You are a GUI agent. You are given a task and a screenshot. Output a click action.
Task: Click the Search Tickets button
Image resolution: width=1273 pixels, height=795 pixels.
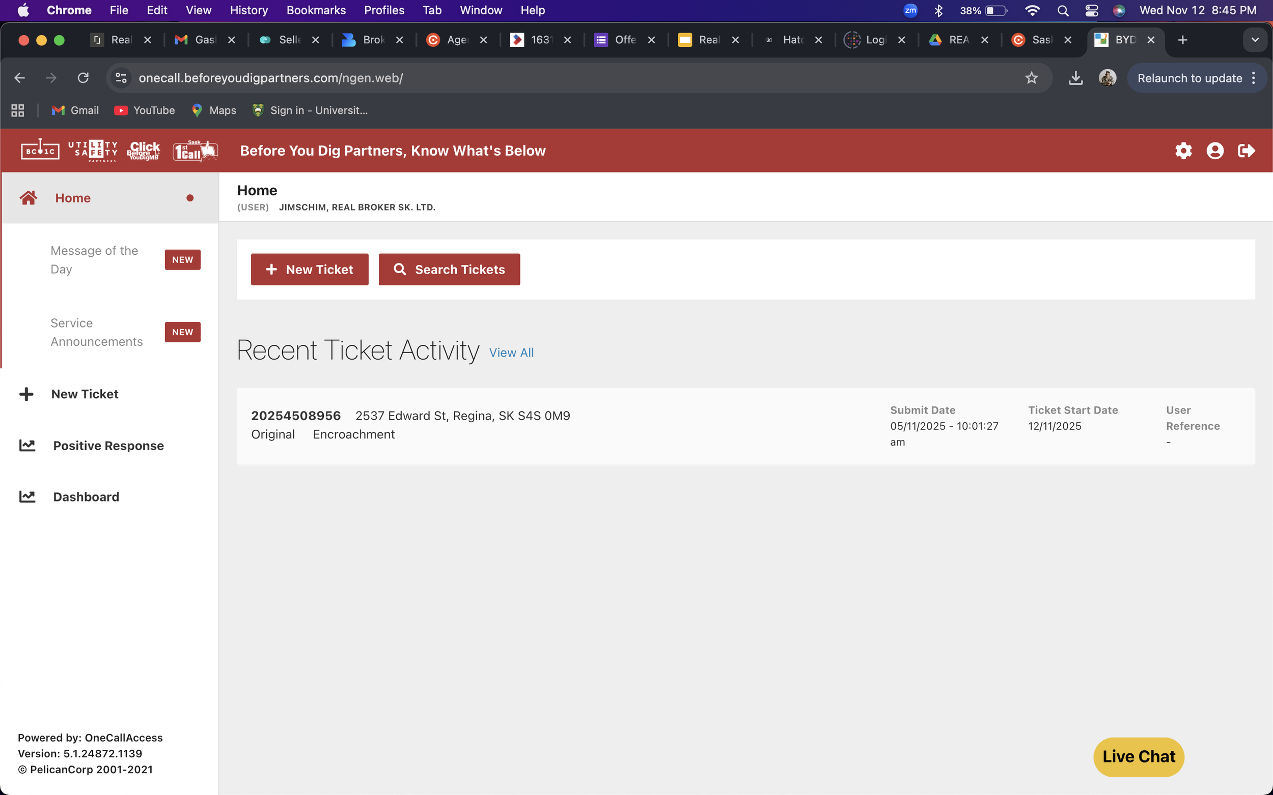coord(449,269)
